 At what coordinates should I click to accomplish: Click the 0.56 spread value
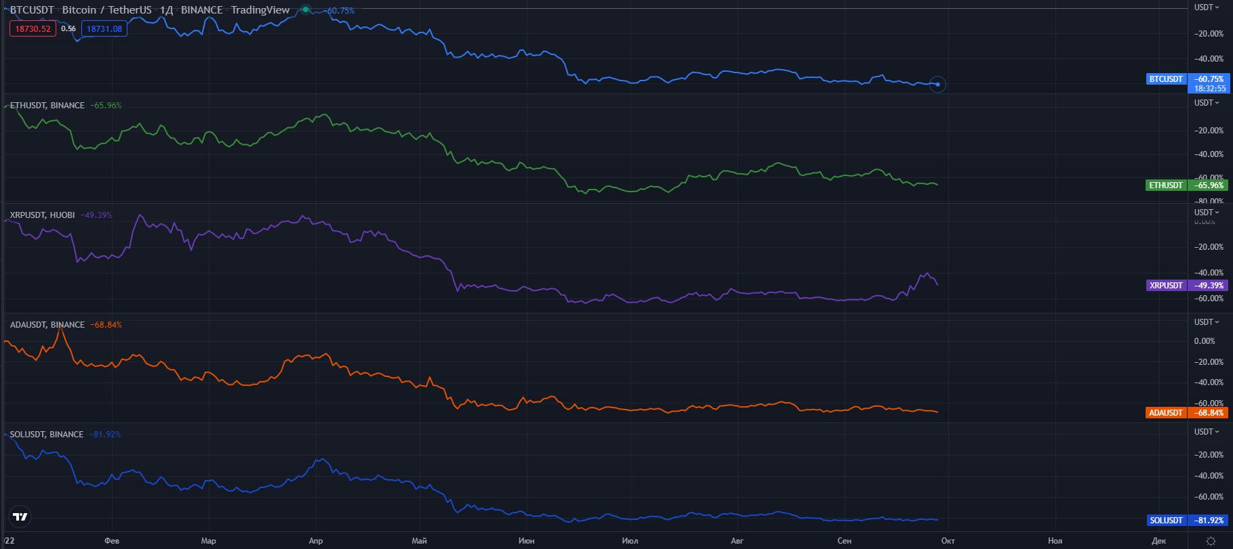coord(68,28)
